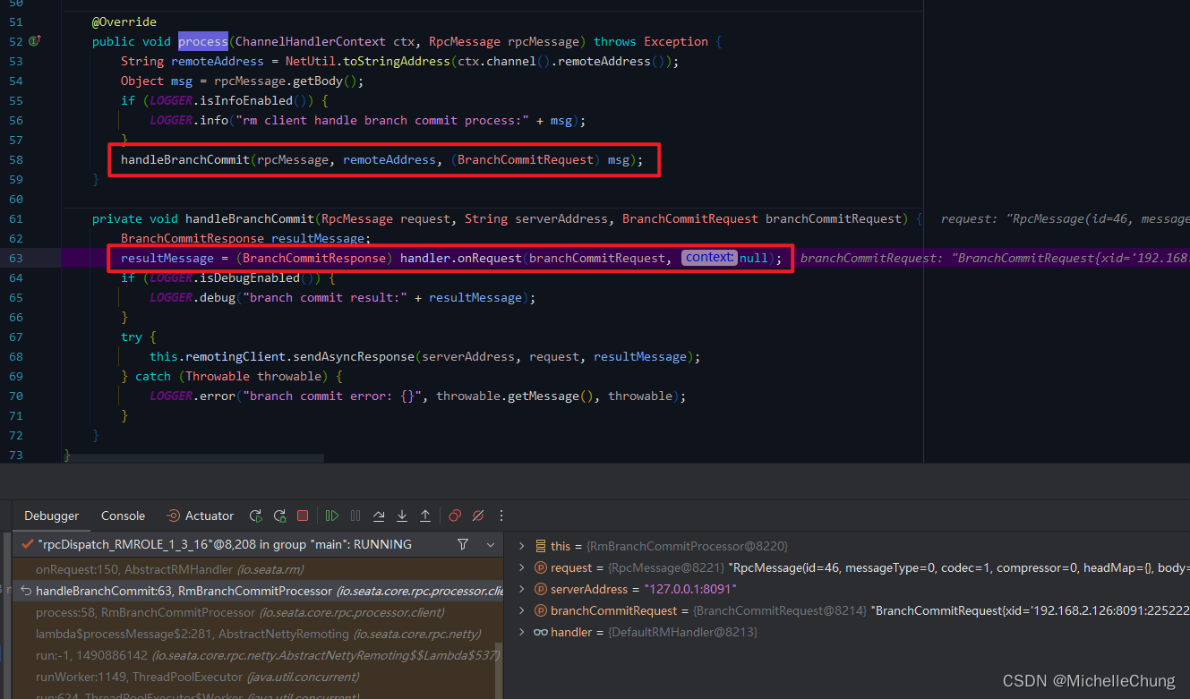The width and height of the screenshot is (1190, 699).
Task: Click LOGGER.error on line 70
Action: tap(193, 396)
